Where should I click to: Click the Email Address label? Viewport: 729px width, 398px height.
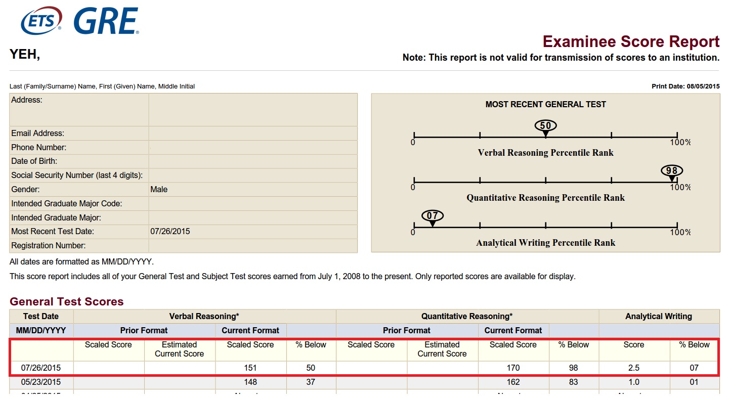coord(38,134)
